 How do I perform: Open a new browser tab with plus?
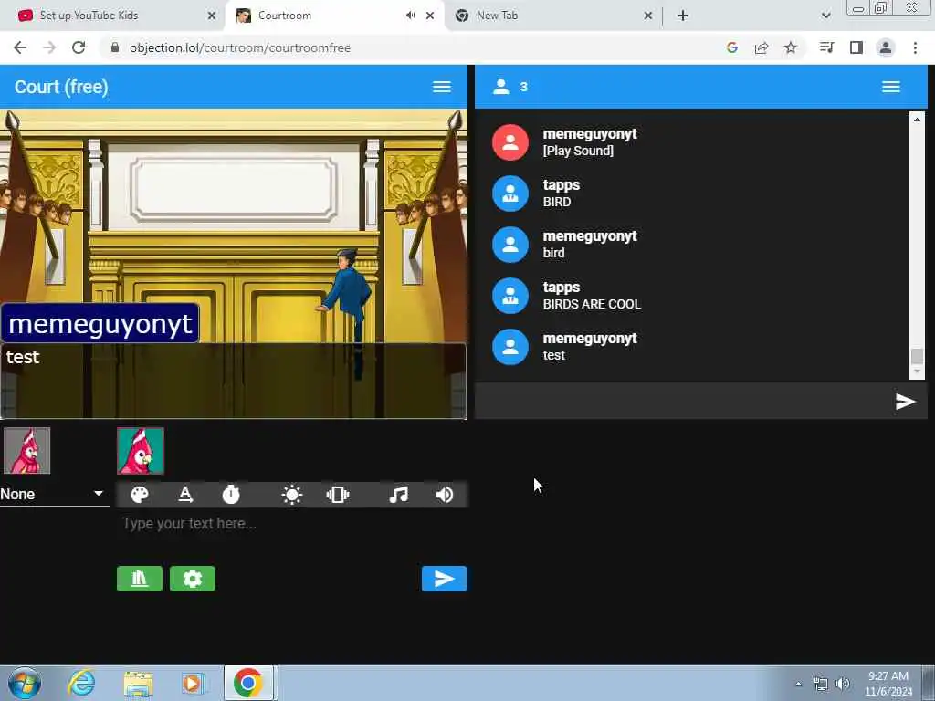click(x=683, y=16)
